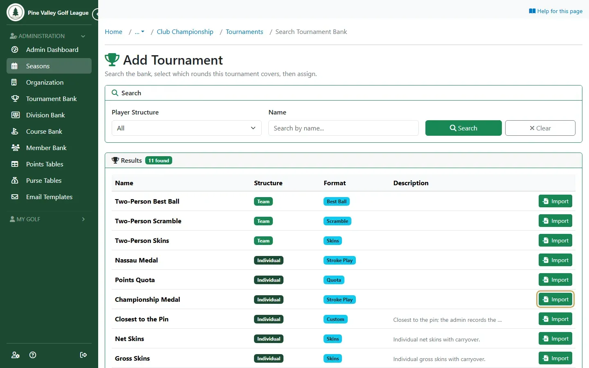Click the Division Bank icon
Image resolution: width=589 pixels, height=368 pixels.
15,115
